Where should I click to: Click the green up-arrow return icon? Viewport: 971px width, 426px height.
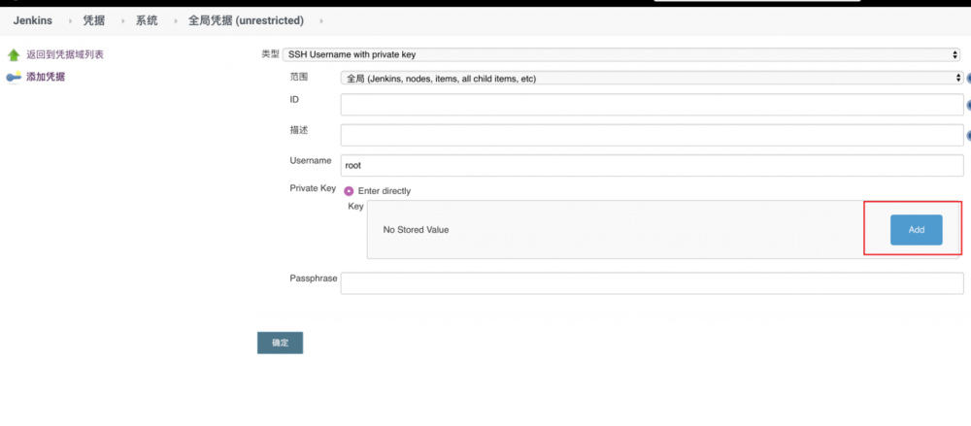click(x=14, y=55)
